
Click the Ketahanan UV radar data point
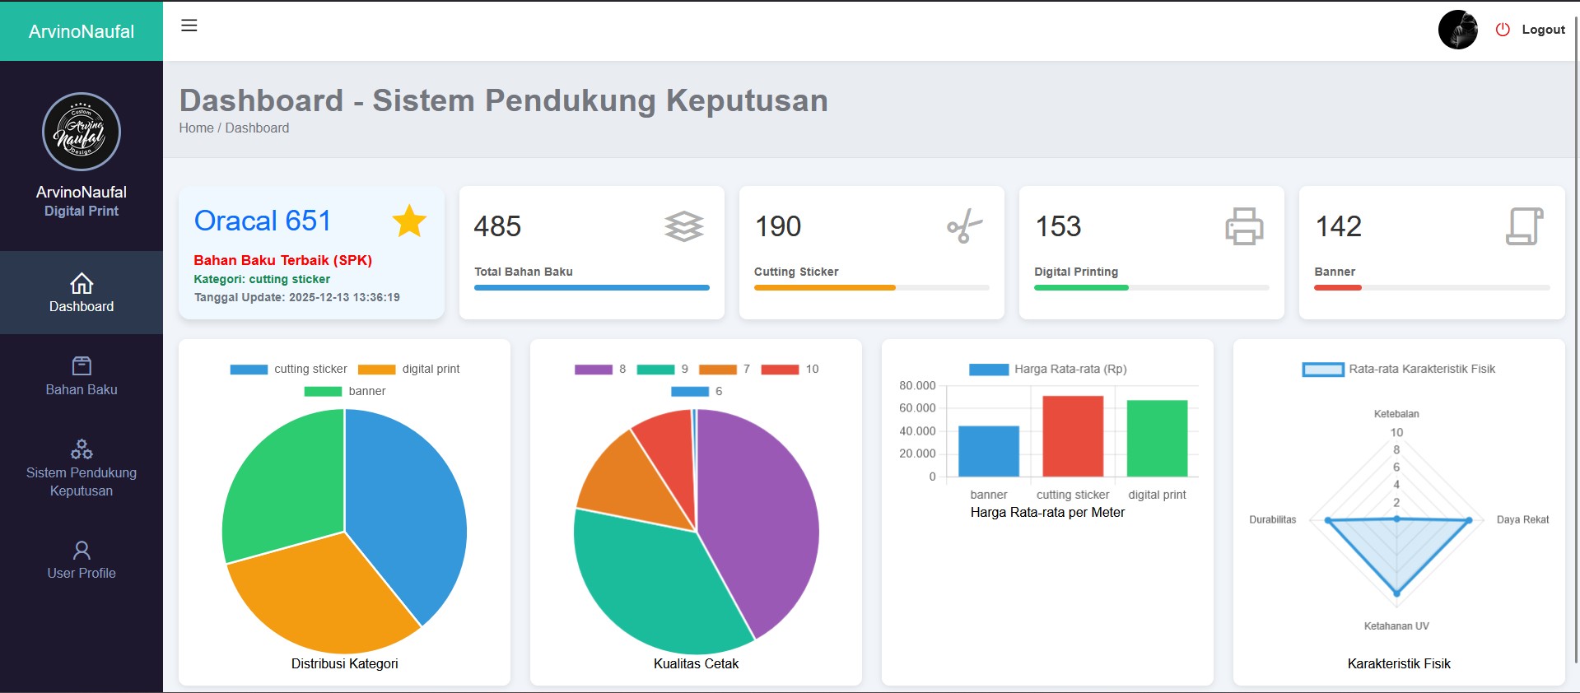click(1396, 593)
